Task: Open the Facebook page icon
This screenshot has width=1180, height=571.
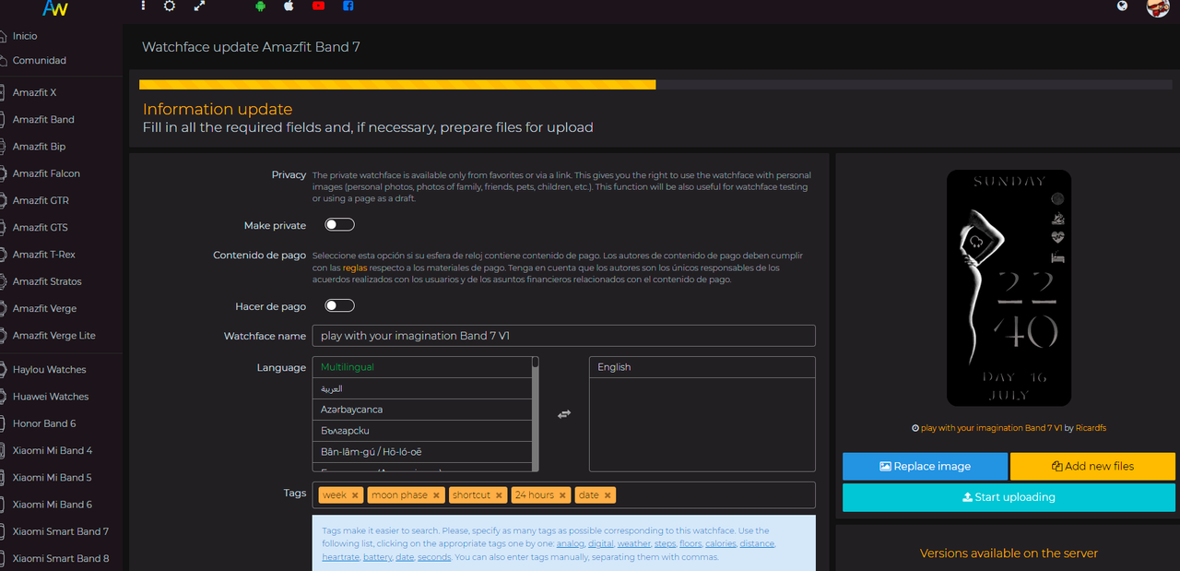Action: pos(348,6)
